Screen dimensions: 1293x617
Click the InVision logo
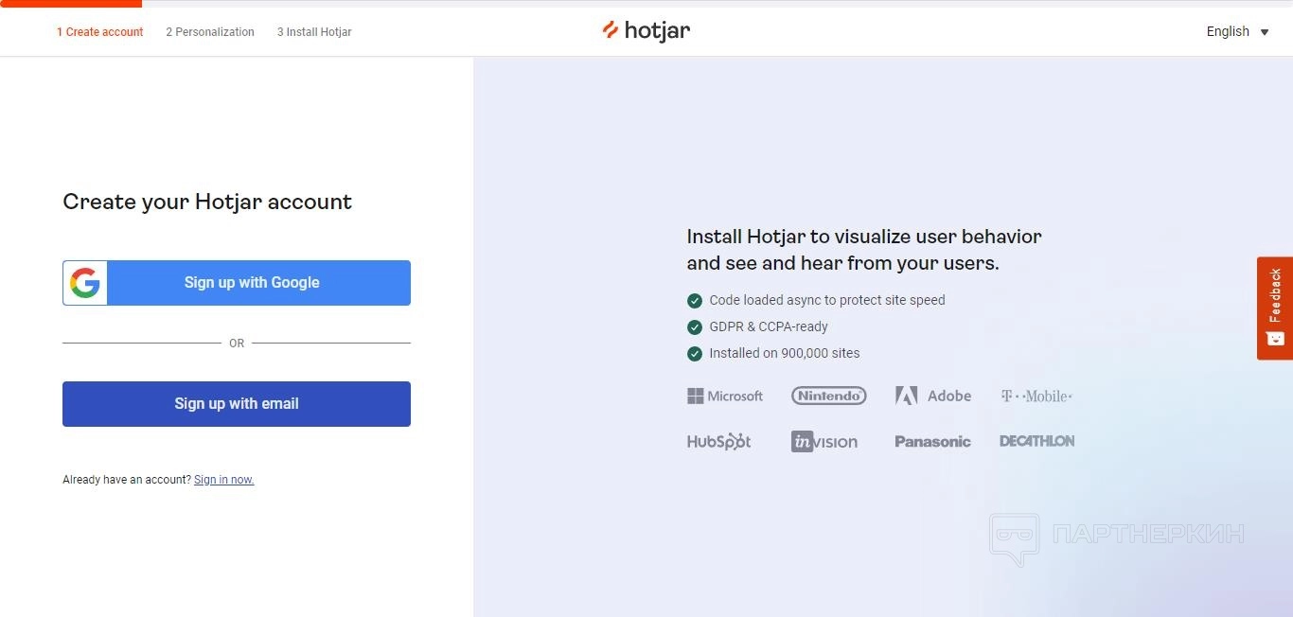tap(824, 441)
